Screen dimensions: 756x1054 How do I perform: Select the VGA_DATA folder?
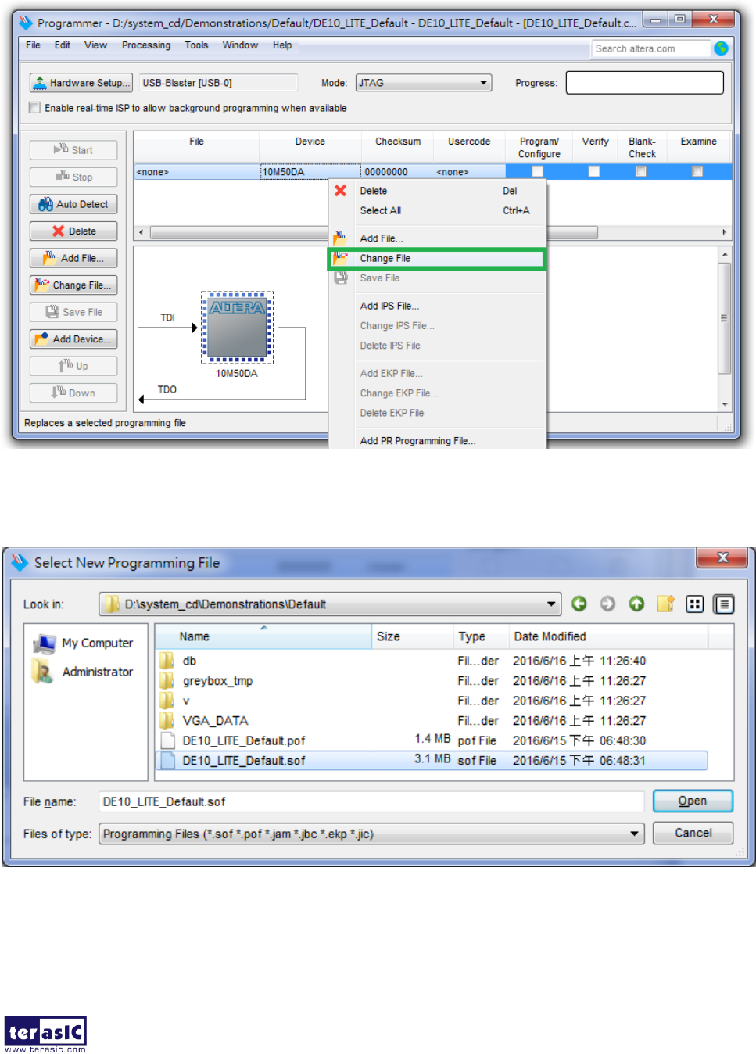[215, 721]
